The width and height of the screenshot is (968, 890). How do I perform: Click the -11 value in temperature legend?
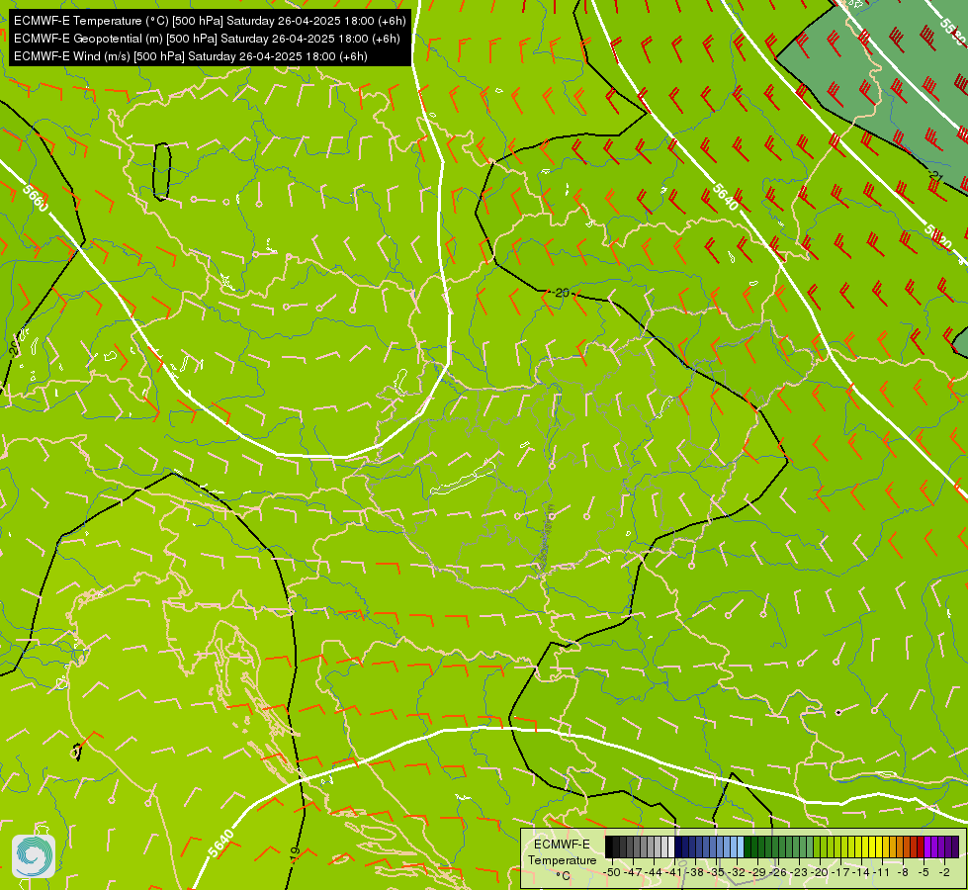coord(882,873)
